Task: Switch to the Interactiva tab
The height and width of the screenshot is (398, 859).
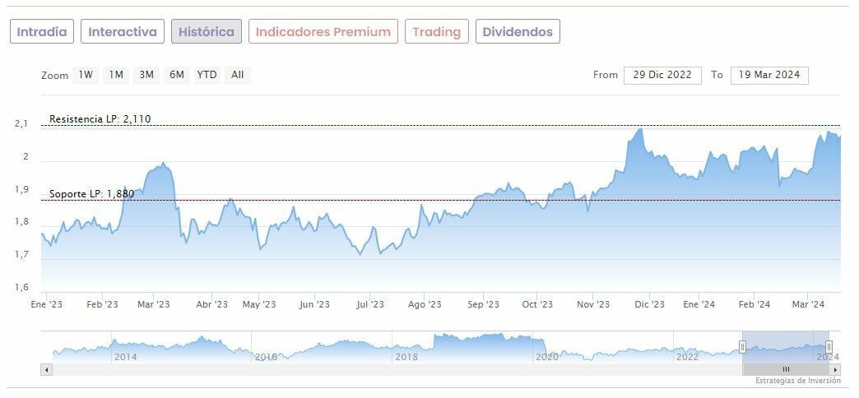Action: pyautogui.click(x=123, y=32)
